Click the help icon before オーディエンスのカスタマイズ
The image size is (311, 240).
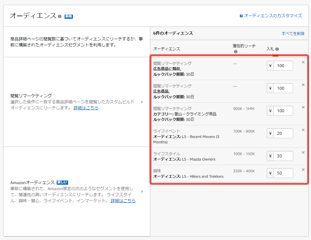241,16
